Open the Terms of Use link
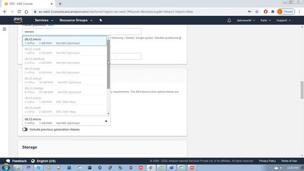The height and width of the screenshot is (171, 304). pos(289,161)
